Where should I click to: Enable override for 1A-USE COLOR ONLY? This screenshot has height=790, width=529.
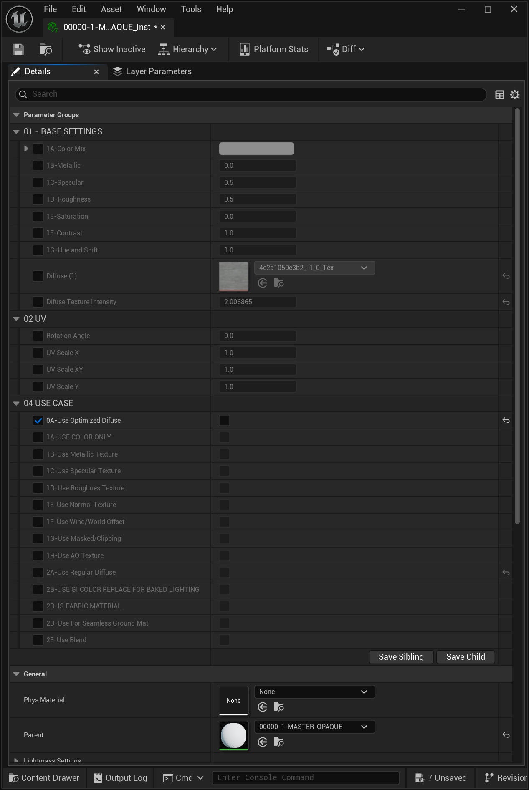38,437
